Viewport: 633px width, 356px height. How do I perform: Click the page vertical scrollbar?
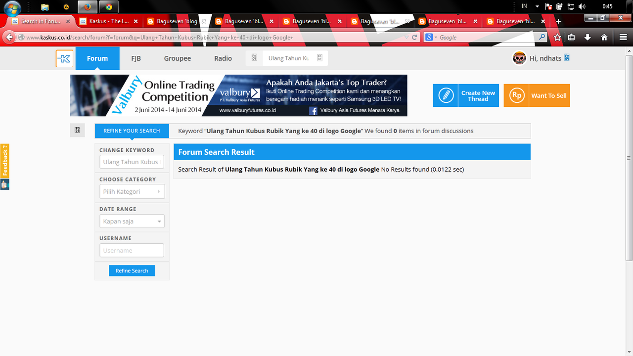pyautogui.click(x=629, y=157)
